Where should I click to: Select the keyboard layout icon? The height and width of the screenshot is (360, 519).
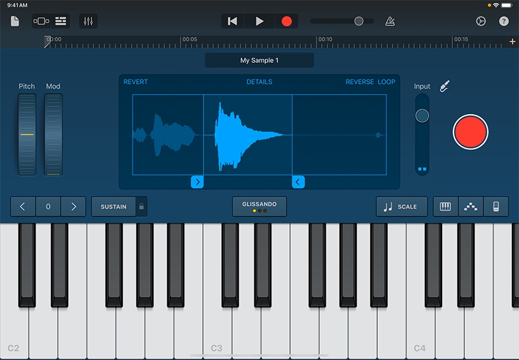tap(445, 206)
